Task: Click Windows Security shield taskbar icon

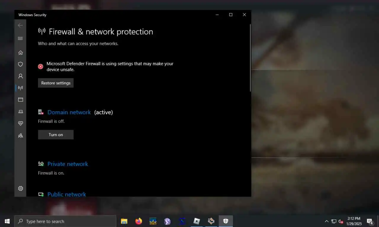Action: pyautogui.click(x=226, y=221)
